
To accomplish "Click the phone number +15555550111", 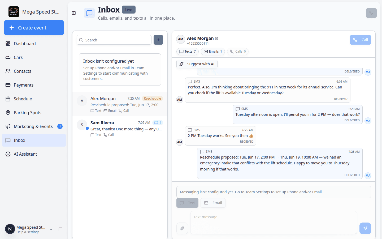I will pos(198,44).
